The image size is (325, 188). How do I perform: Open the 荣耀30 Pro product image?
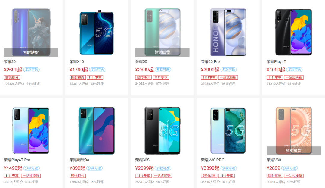click(x=228, y=32)
